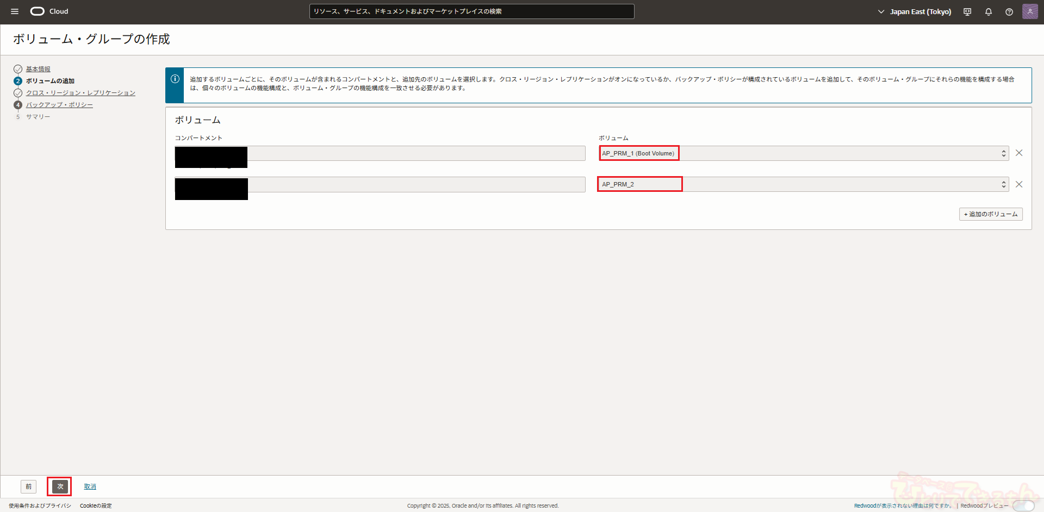Image resolution: width=1044 pixels, height=512 pixels.
Task: Open the user profile avatar menu
Action: coord(1030,11)
